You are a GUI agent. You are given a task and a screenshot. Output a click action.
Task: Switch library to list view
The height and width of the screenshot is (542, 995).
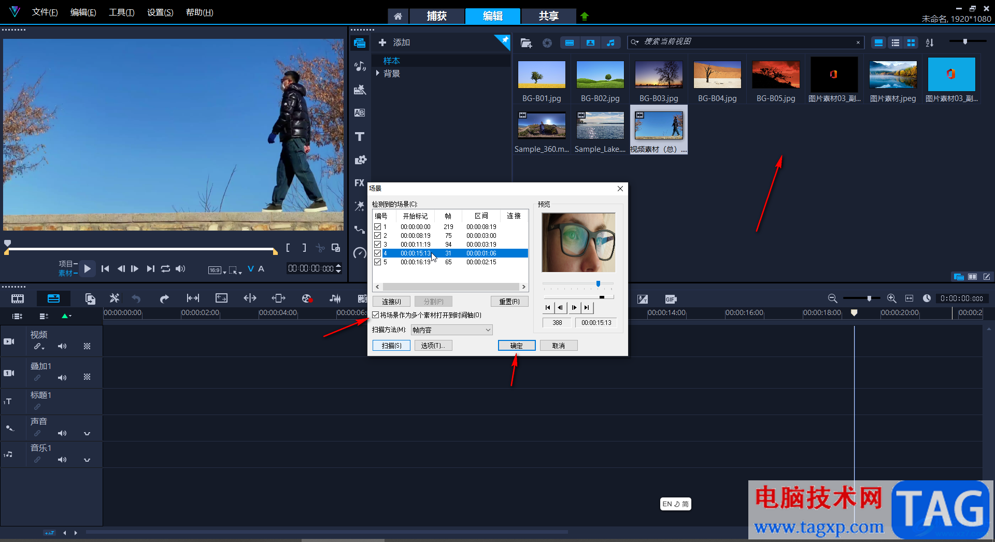pyautogui.click(x=895, y=43)
